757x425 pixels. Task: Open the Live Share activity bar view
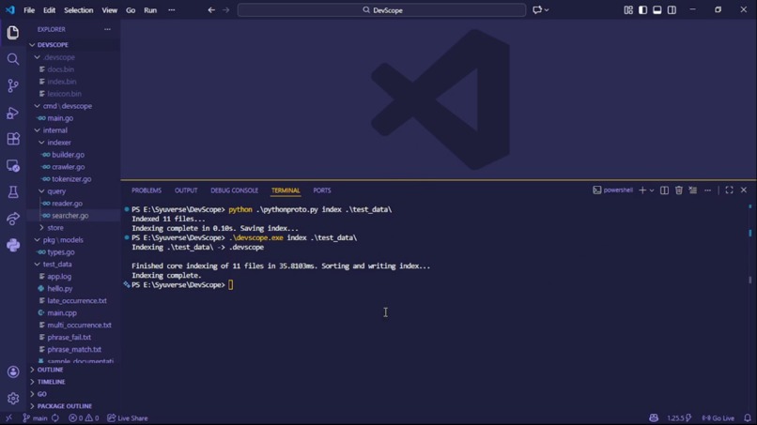tap(13, 219)
